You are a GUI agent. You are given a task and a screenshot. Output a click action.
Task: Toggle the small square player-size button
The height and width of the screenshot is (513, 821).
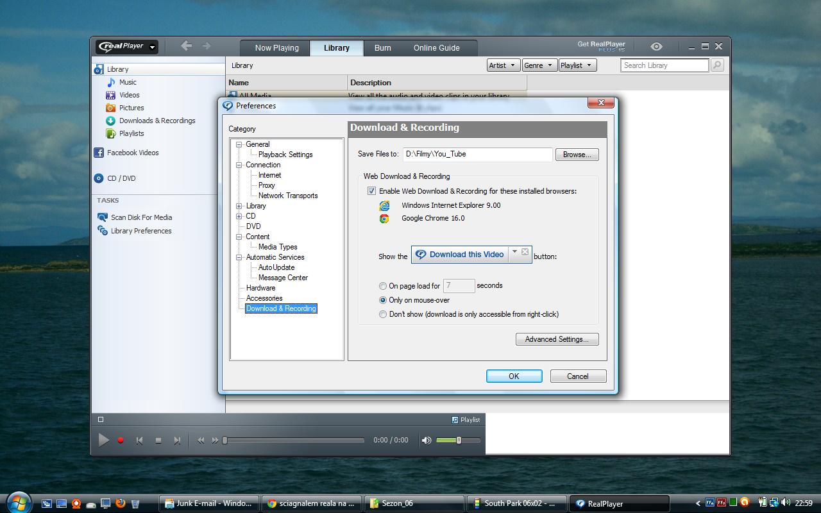coord(101,419)
